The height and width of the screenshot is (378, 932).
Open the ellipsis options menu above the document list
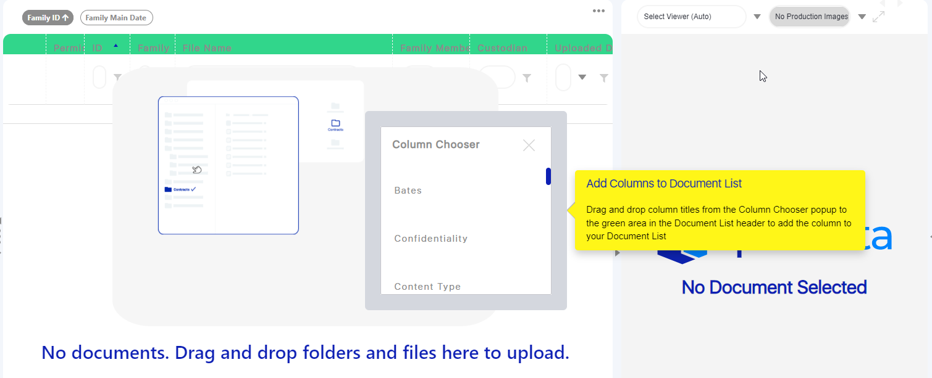tap(598, 10)
